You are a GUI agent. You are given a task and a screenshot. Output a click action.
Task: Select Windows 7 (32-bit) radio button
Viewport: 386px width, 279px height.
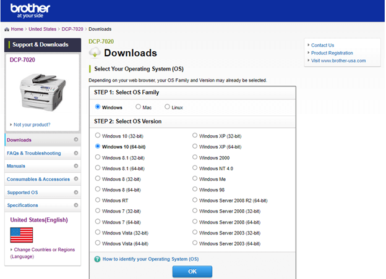98,210
